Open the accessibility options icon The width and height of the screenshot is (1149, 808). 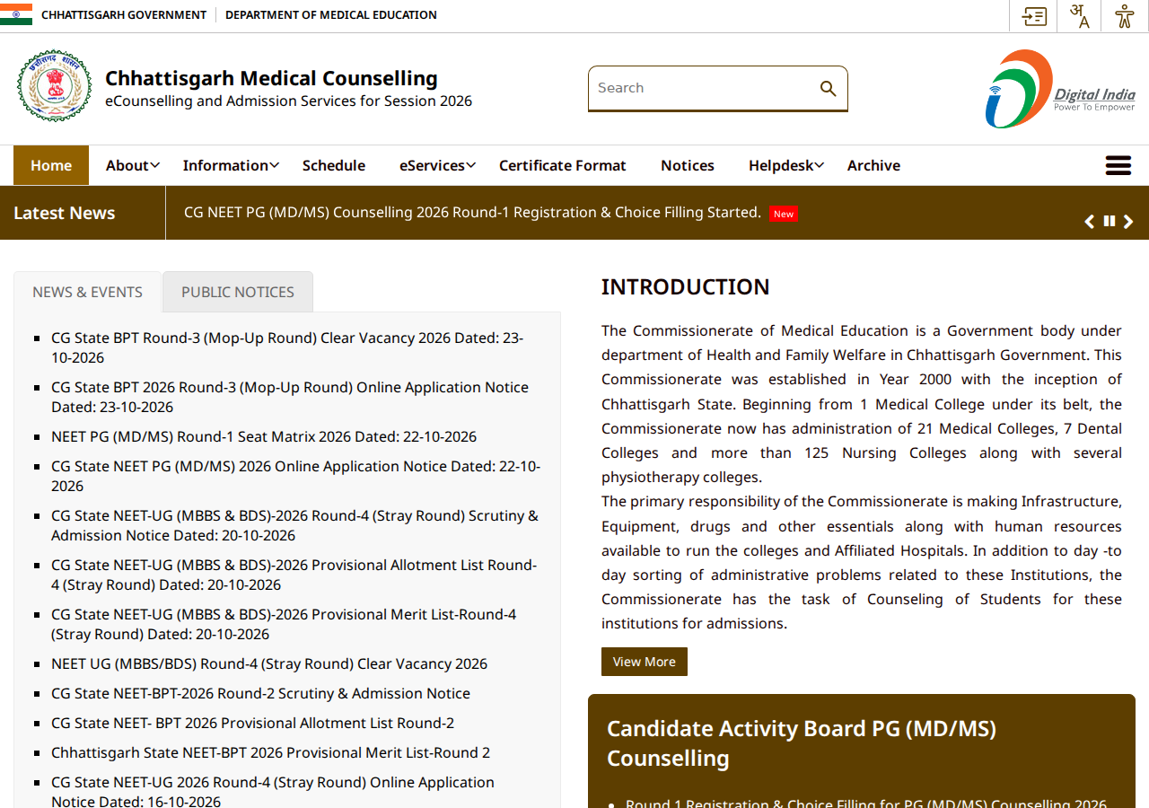click(x=1125, y=16)
